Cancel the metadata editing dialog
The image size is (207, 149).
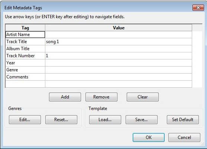(x=184, y=137)
